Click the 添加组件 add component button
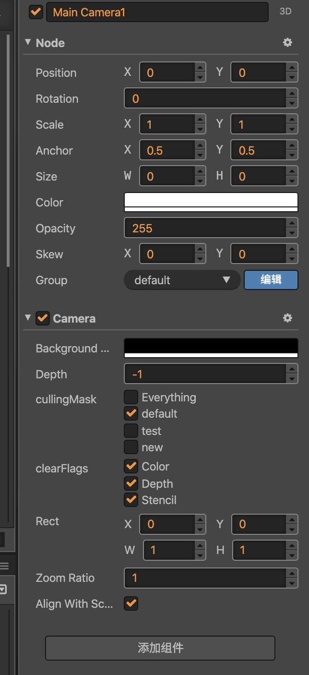Viewport: 309px width, 675px height. pyautogui.click(x=160, y=648)
